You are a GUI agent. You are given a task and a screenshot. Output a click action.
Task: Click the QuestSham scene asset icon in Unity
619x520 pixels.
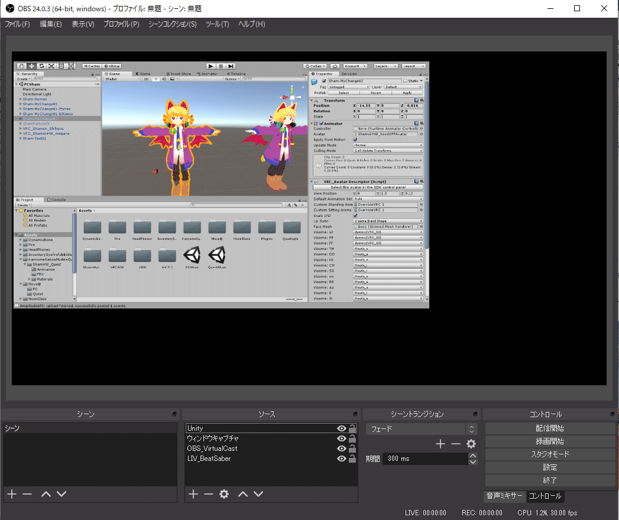pyautogui.click(x=217, y=255)
